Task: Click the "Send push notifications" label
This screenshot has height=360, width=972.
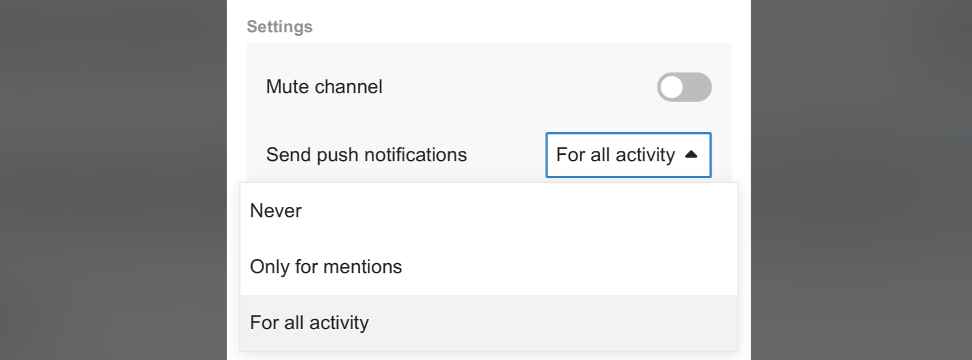Action: click(x=366, y=155)
